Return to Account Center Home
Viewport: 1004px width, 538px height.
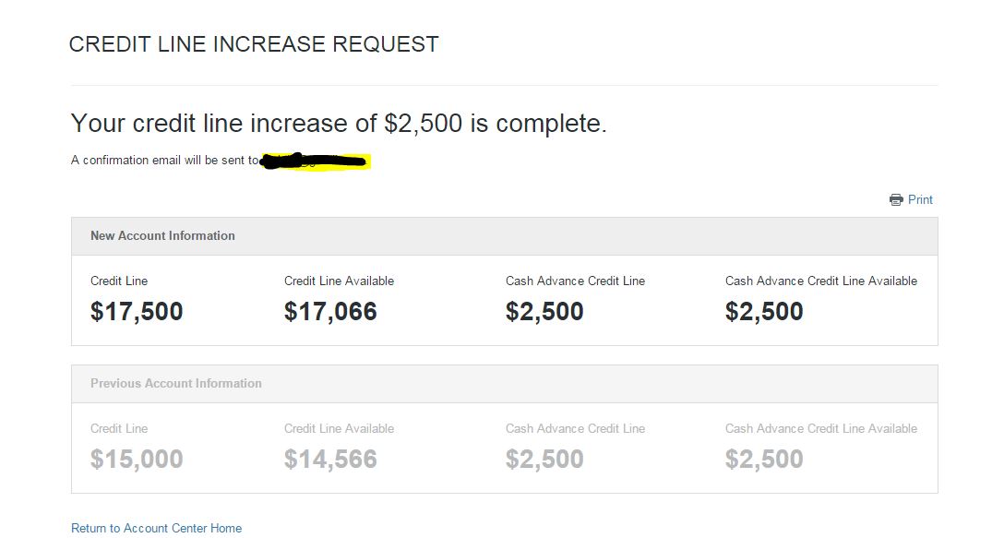click(x=156, y=528)
